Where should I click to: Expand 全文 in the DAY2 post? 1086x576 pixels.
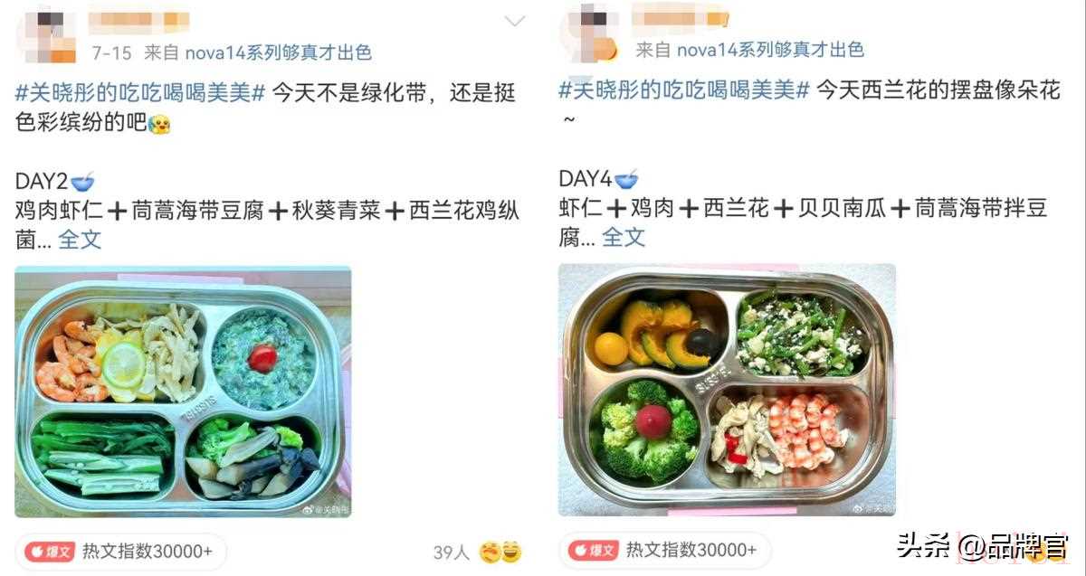point(80,240)
